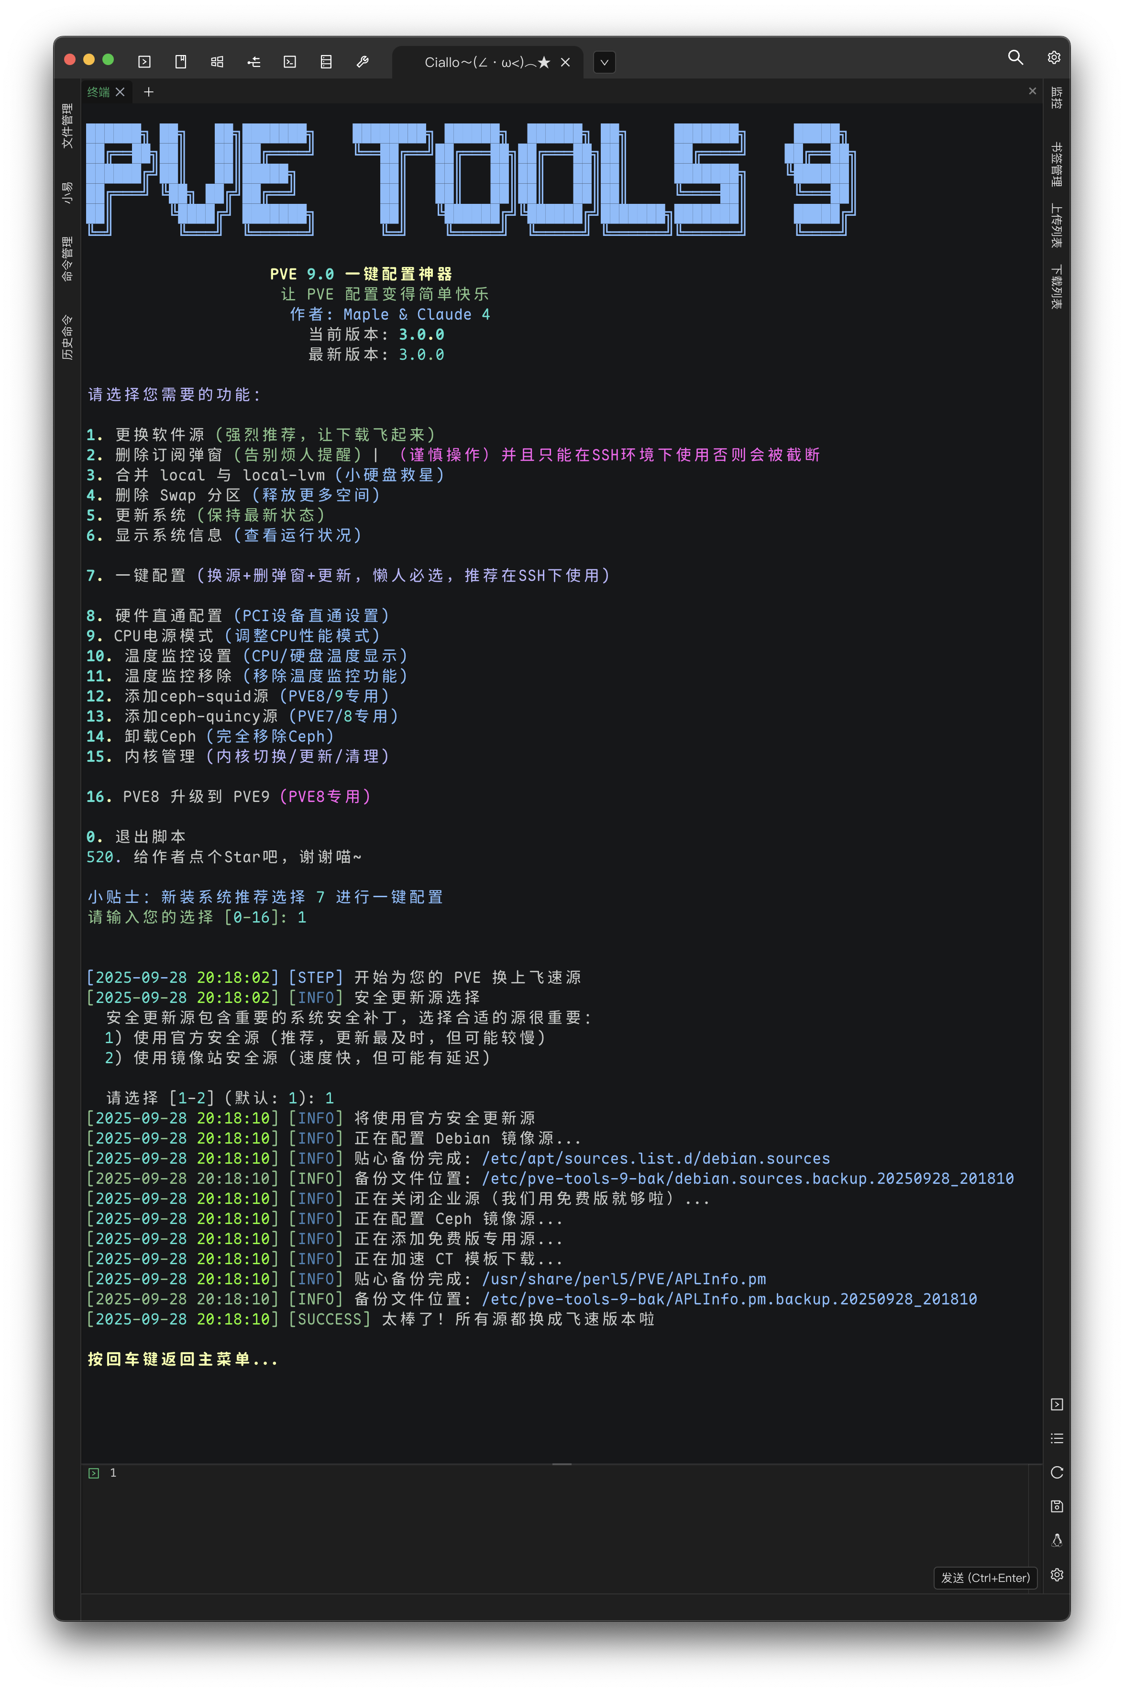This screenshot has width=1124, height=1692.
Task: Click menu option 13 添加ceph-quincy源
Action: 243,715
